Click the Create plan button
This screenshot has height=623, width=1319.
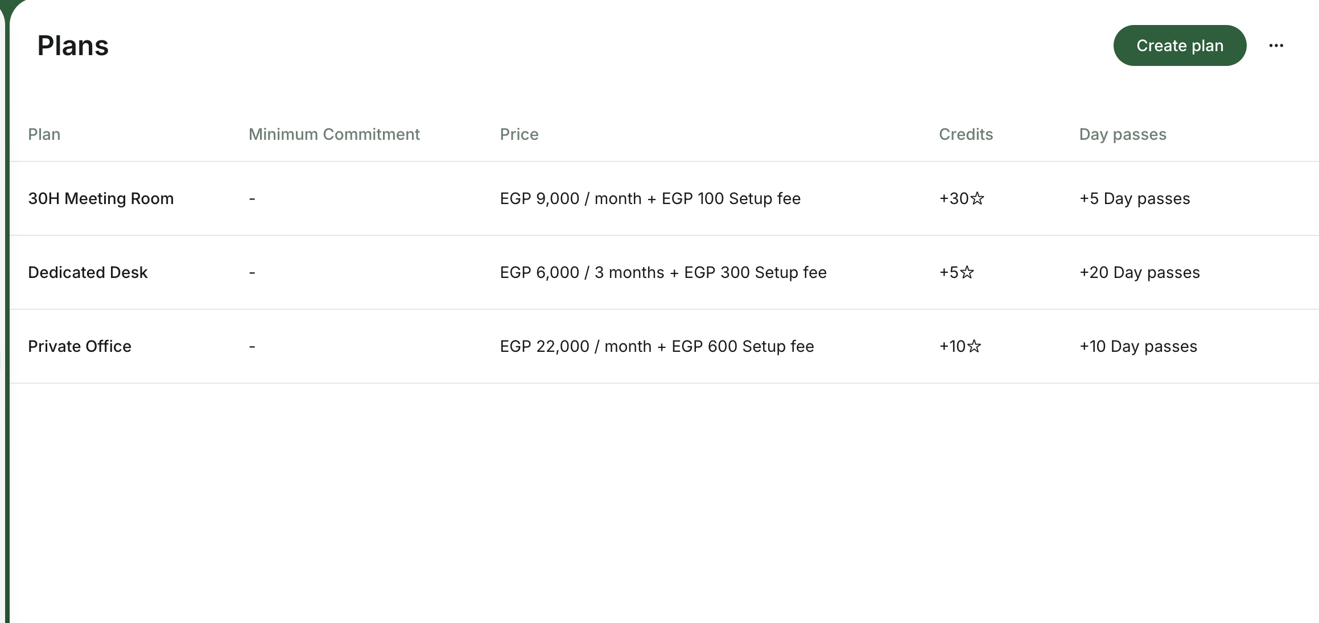pos(1180,45)
